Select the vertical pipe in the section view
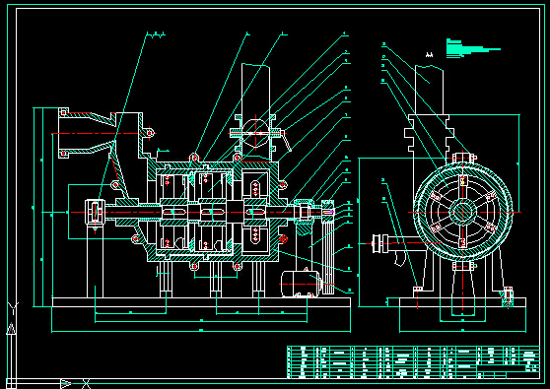This screenshot has height=389, width=550. point(429,90)
